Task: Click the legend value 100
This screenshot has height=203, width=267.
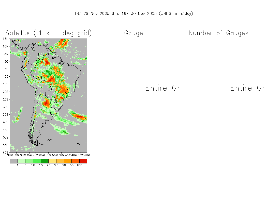Action: coord(79,165)
